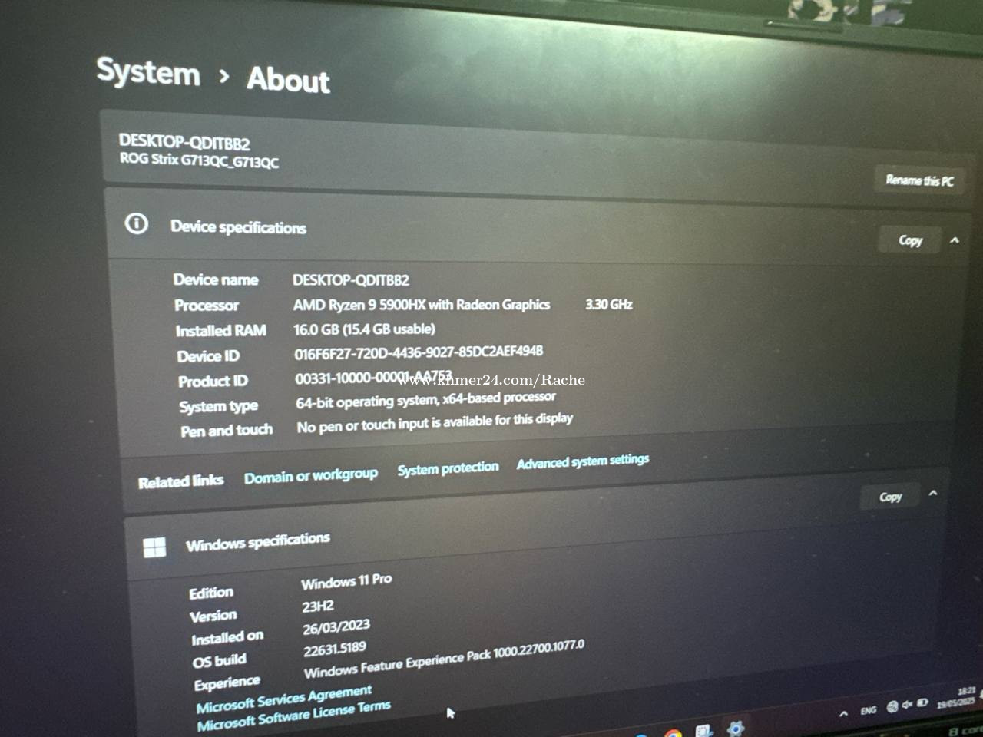Open Microsoft Software License Terms link

pos(293,716)
